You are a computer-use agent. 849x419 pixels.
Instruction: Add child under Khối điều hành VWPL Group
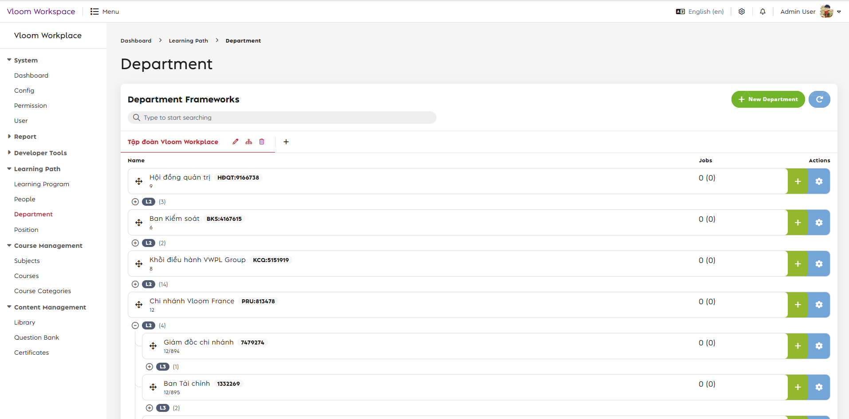point(798,264)
